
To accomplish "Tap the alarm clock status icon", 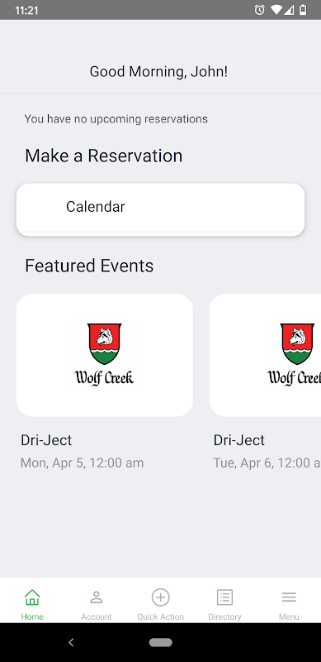I will (259, 10).
